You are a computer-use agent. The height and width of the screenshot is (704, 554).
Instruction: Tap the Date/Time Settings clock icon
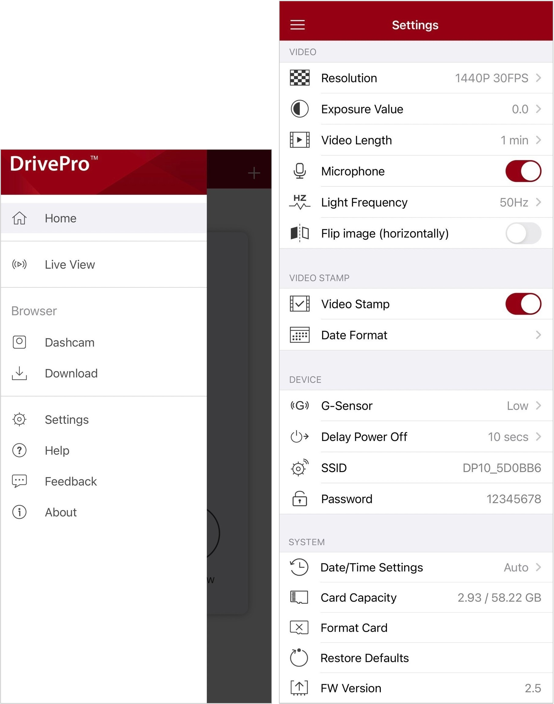299,567
